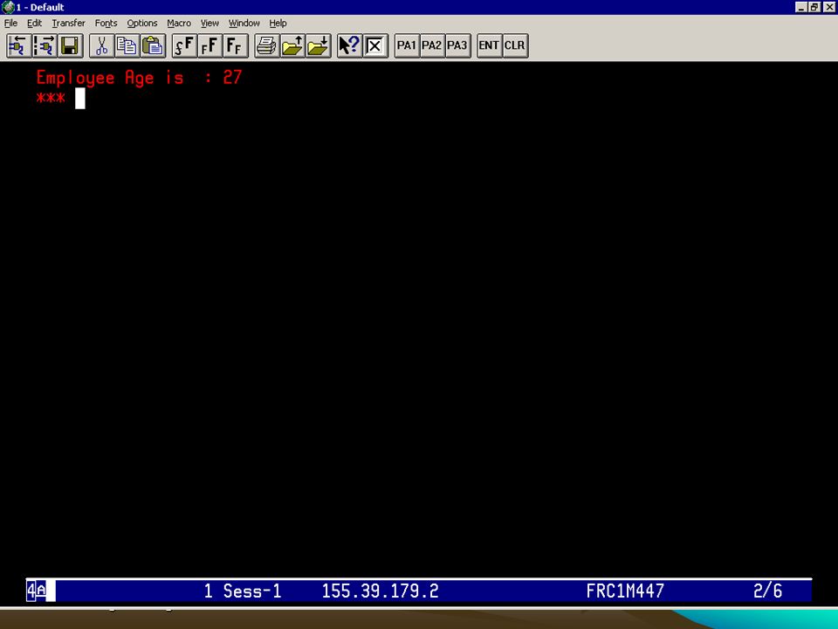The height and width of the screenshot is (629, 838).
Task: Open the Window menu
Action: click(244, 23)
